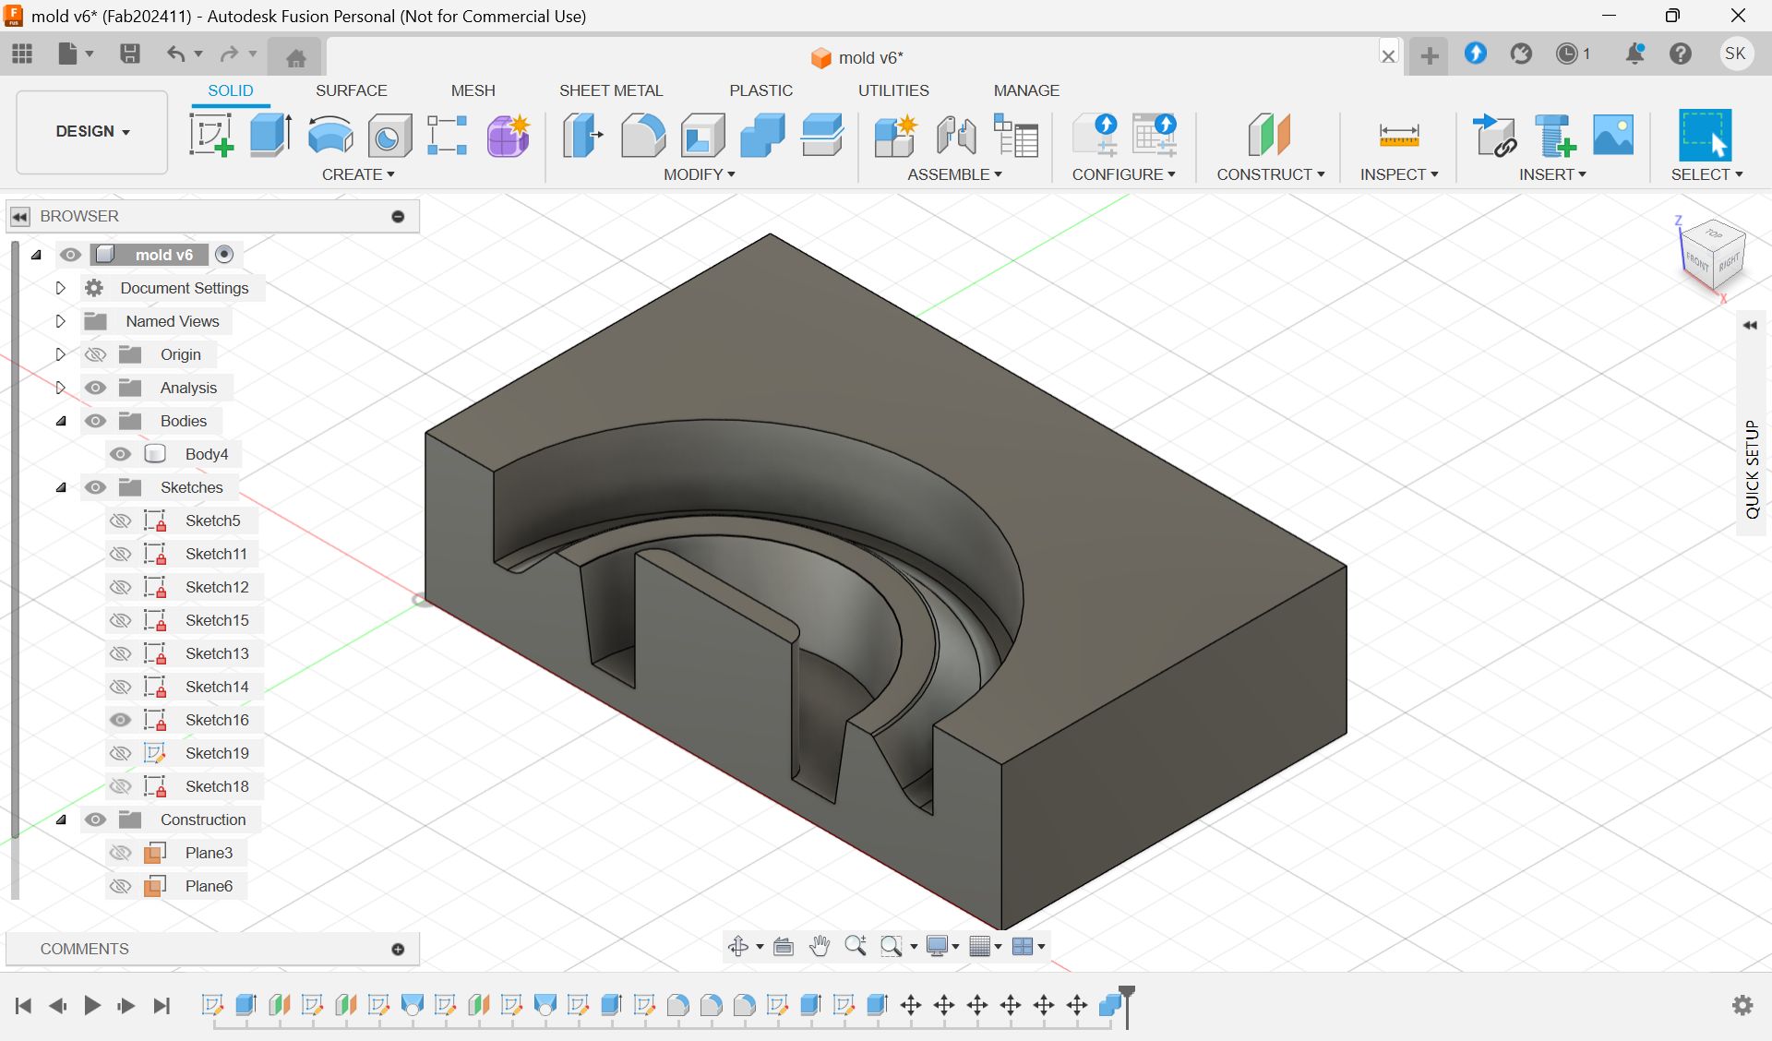
Task: Click the Pan hand tool
Action: click(820, 946)
